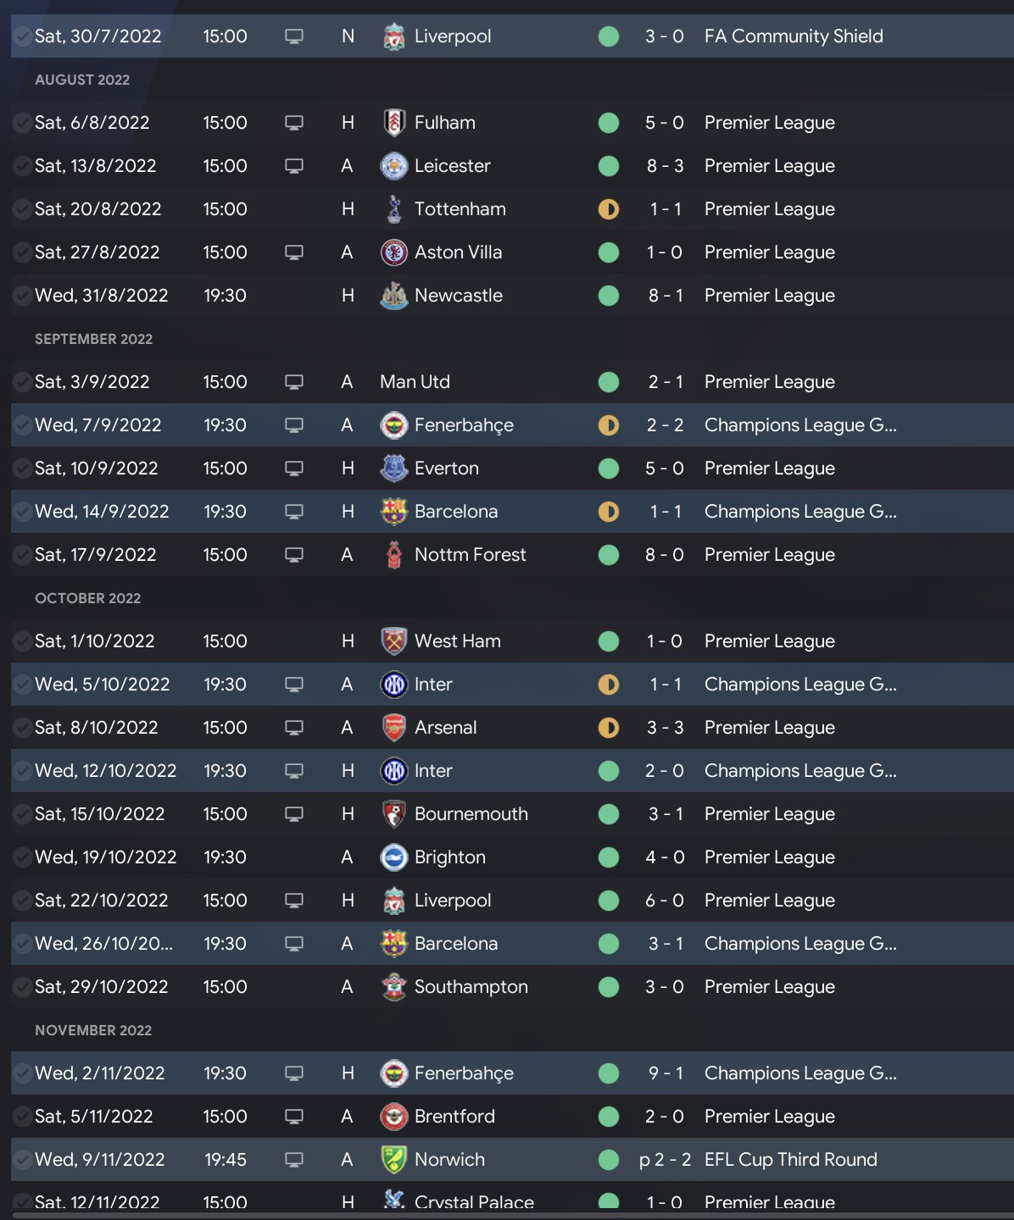View the 8 - 3 result against Leicester
The image size is (1014, 1220).
point(665,166)
